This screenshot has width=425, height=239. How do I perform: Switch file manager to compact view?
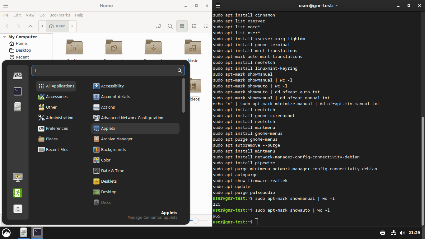tap(205, 26)
